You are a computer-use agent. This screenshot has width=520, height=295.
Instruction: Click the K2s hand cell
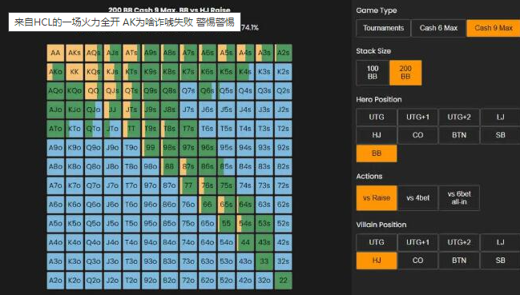[x=283, y=72]
